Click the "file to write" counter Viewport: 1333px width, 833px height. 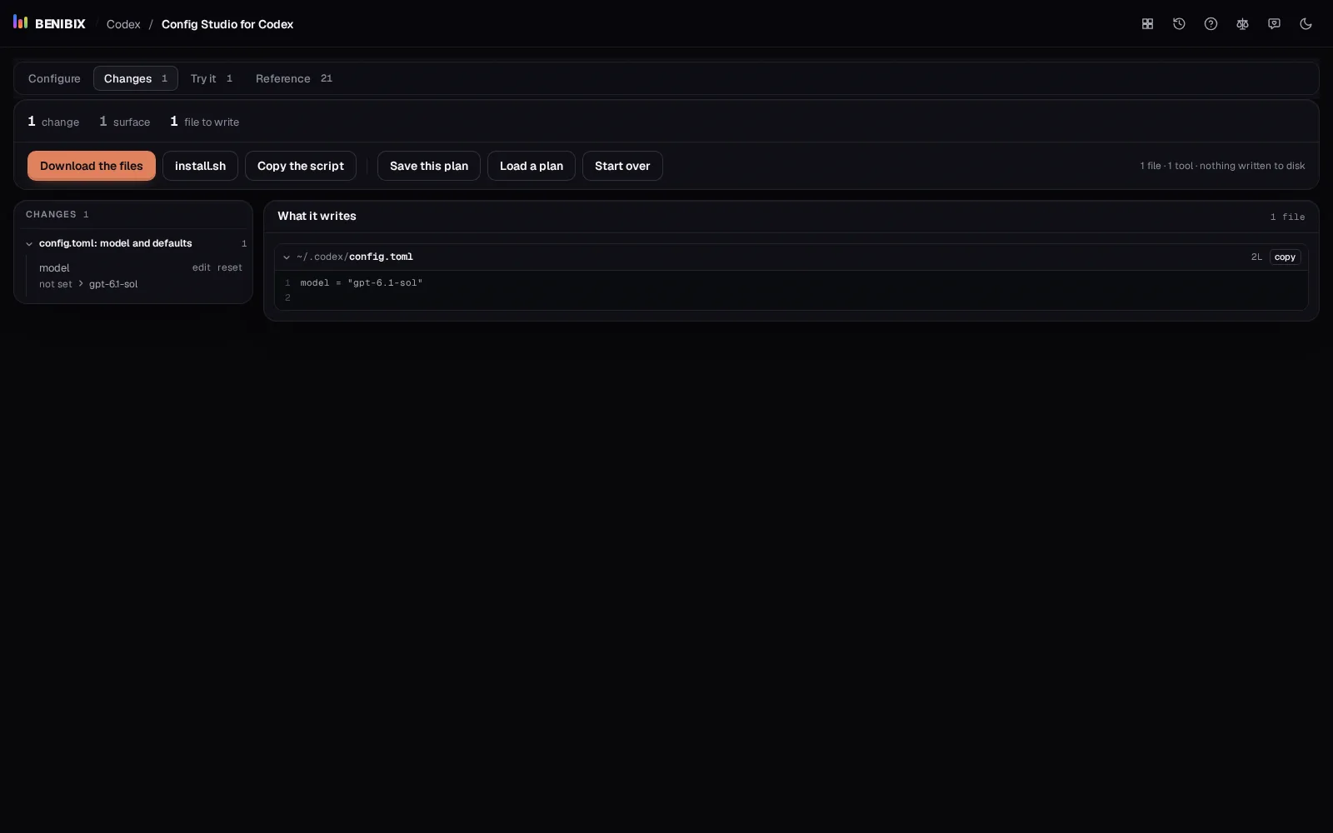pyautogui.click(x=204, y=122)
